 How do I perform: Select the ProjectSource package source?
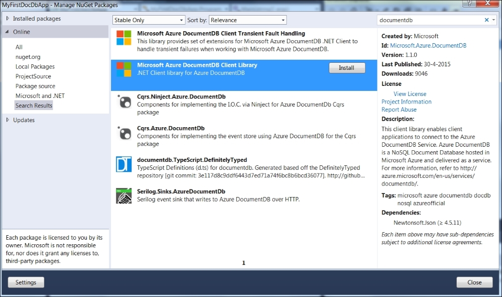click(x=33, y=76)
